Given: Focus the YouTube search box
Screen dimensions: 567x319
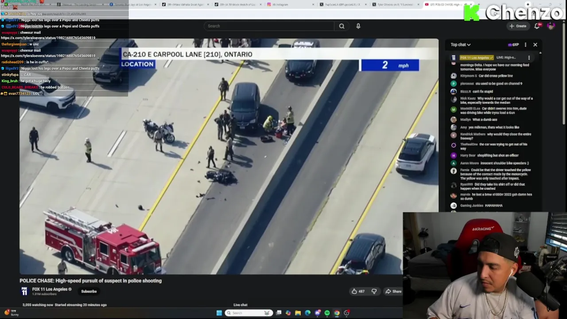Looking at the screenshot, I should click(x=269, y=26).
